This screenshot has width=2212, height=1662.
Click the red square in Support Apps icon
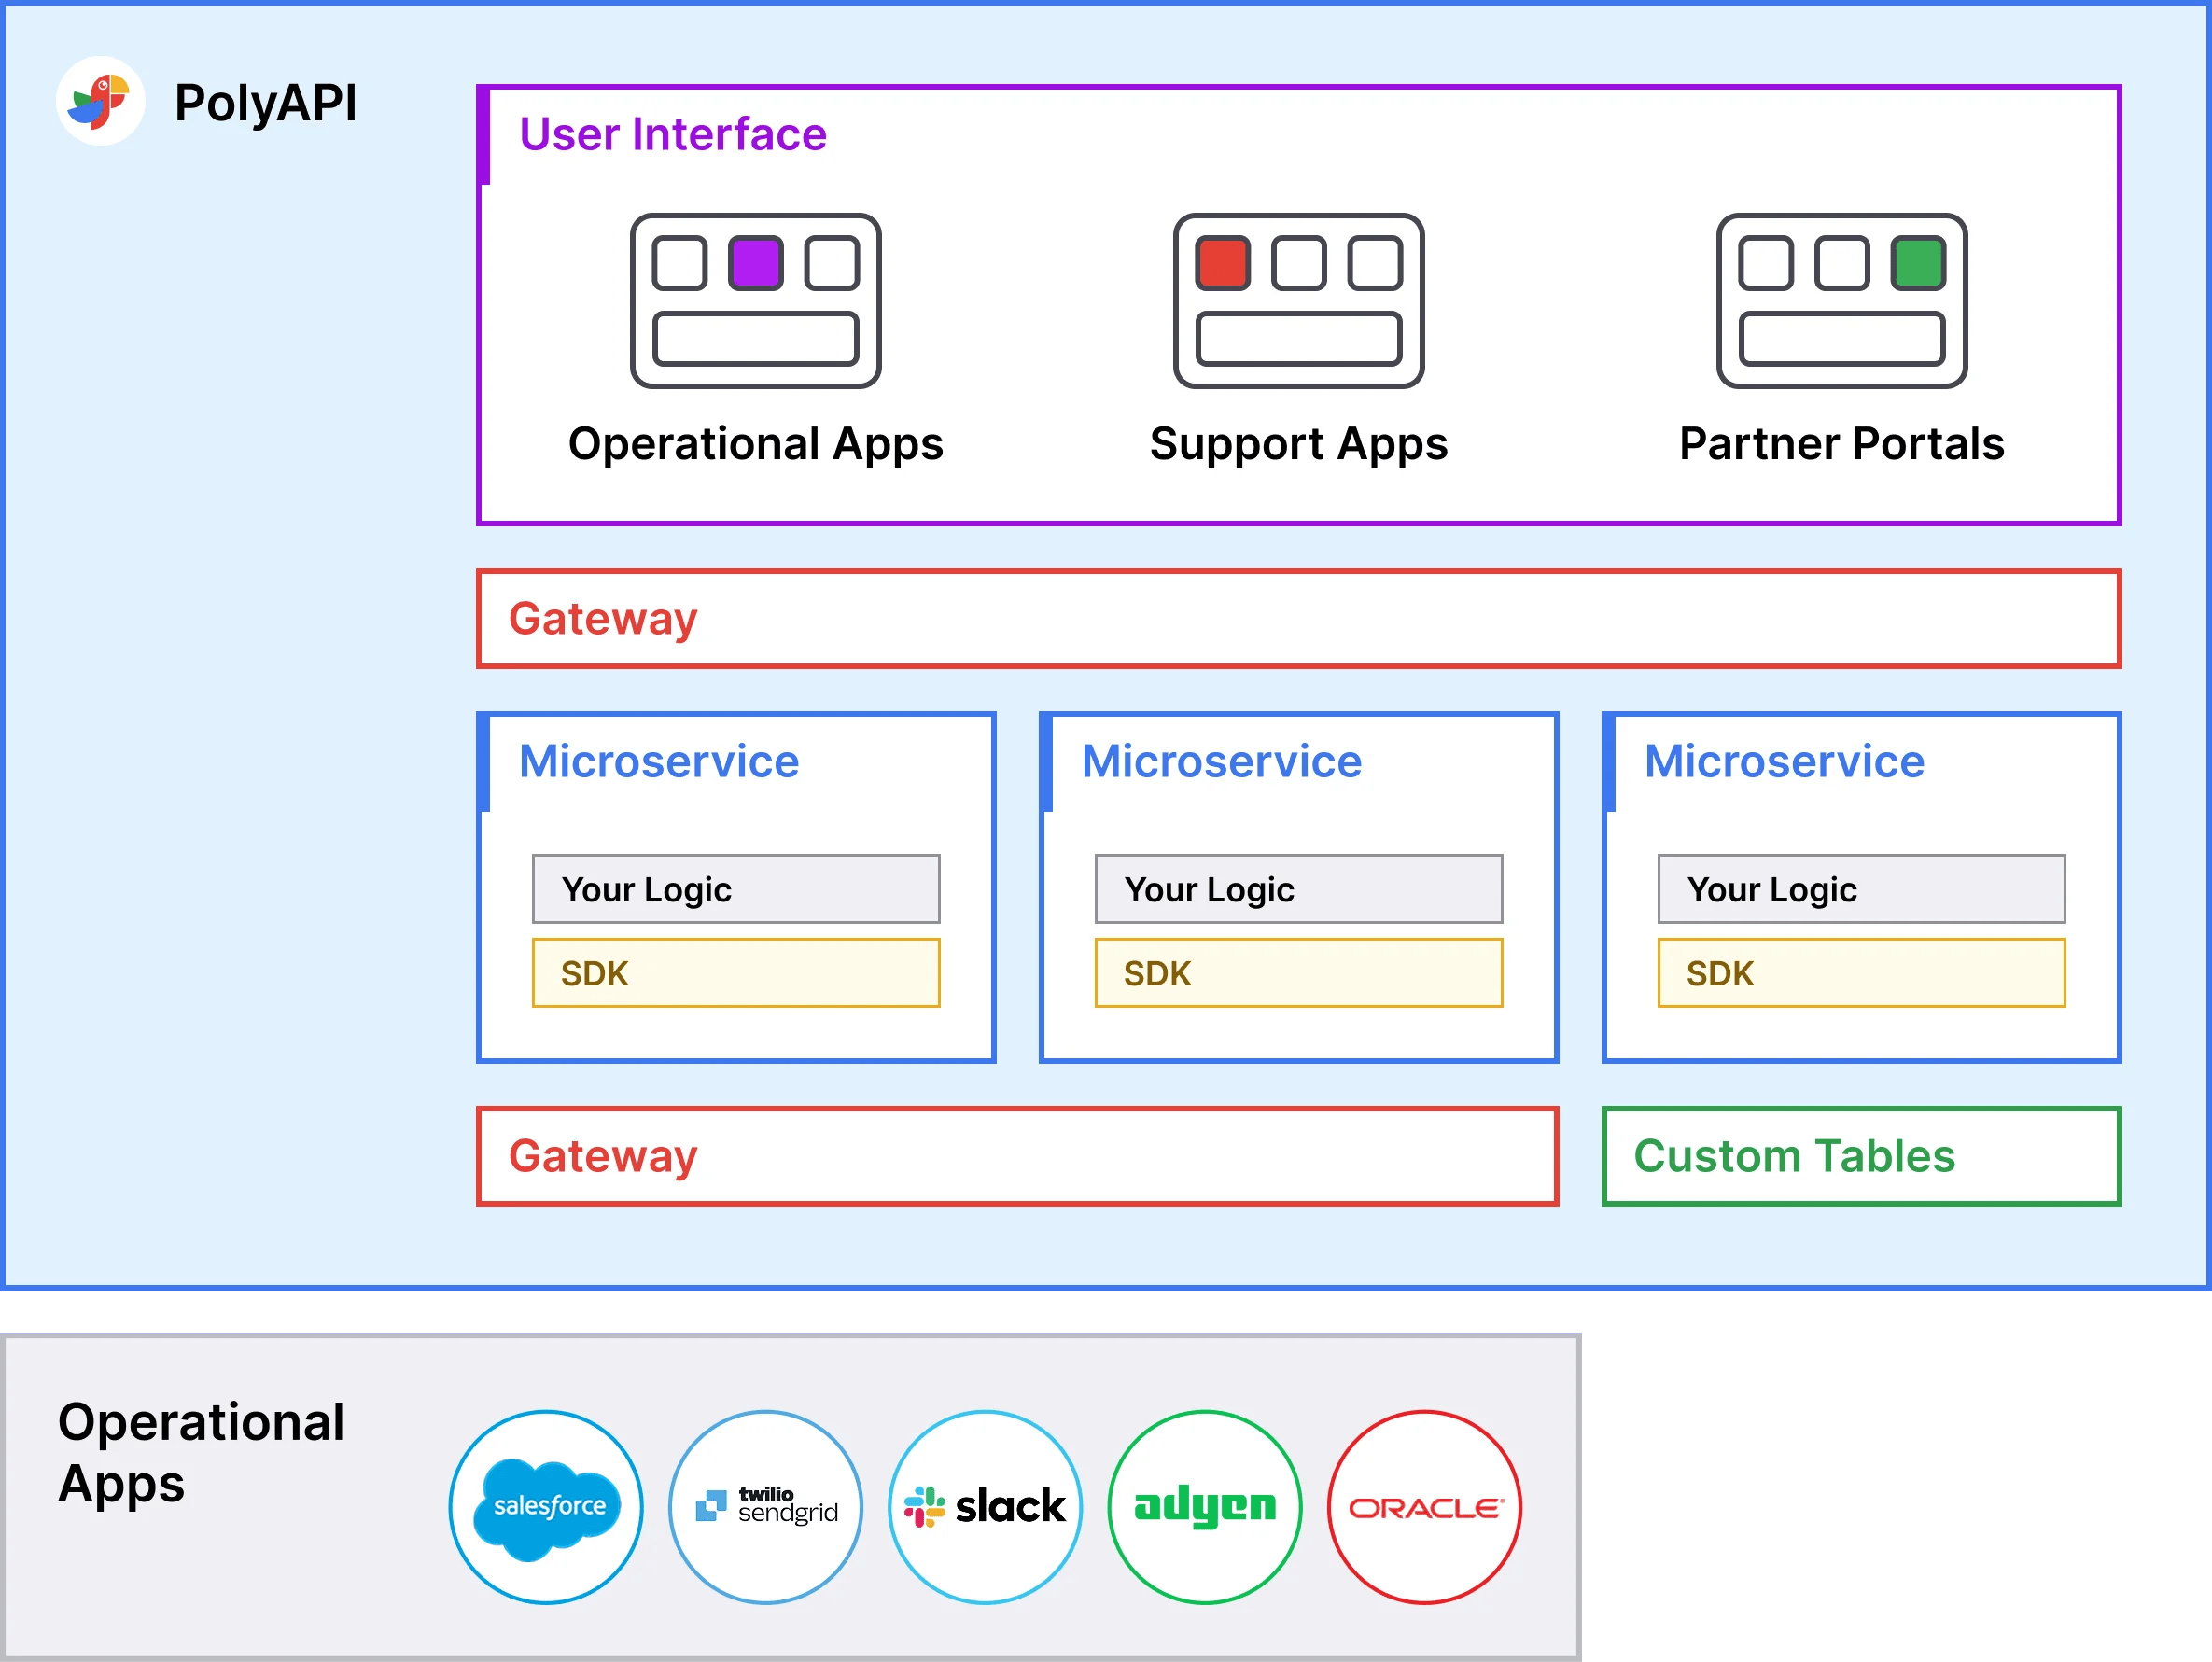pos(1223,263)
